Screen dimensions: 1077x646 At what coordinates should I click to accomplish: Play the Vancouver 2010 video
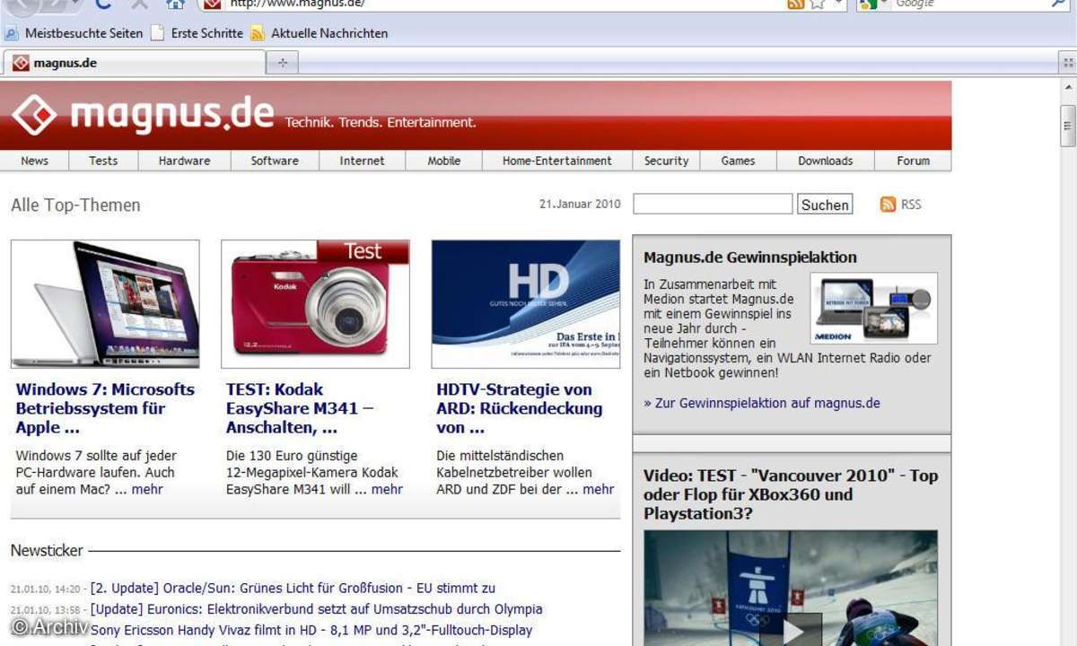(791, 632)
